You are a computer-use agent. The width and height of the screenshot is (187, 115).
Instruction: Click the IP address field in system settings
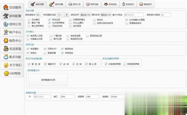pos(134,15)
